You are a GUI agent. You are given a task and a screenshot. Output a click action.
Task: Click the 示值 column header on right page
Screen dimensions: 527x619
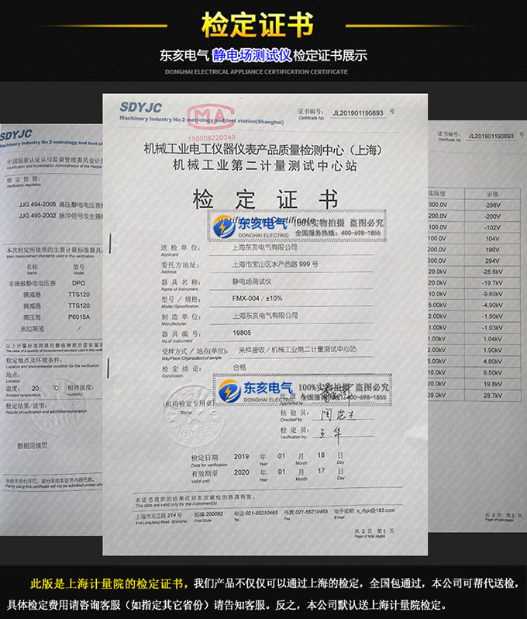pos(492,194)
